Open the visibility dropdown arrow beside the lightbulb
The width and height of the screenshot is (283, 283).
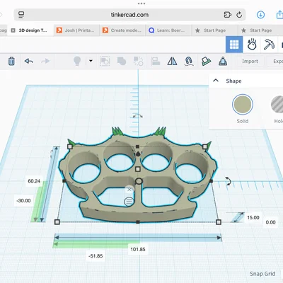coord(91,61)
